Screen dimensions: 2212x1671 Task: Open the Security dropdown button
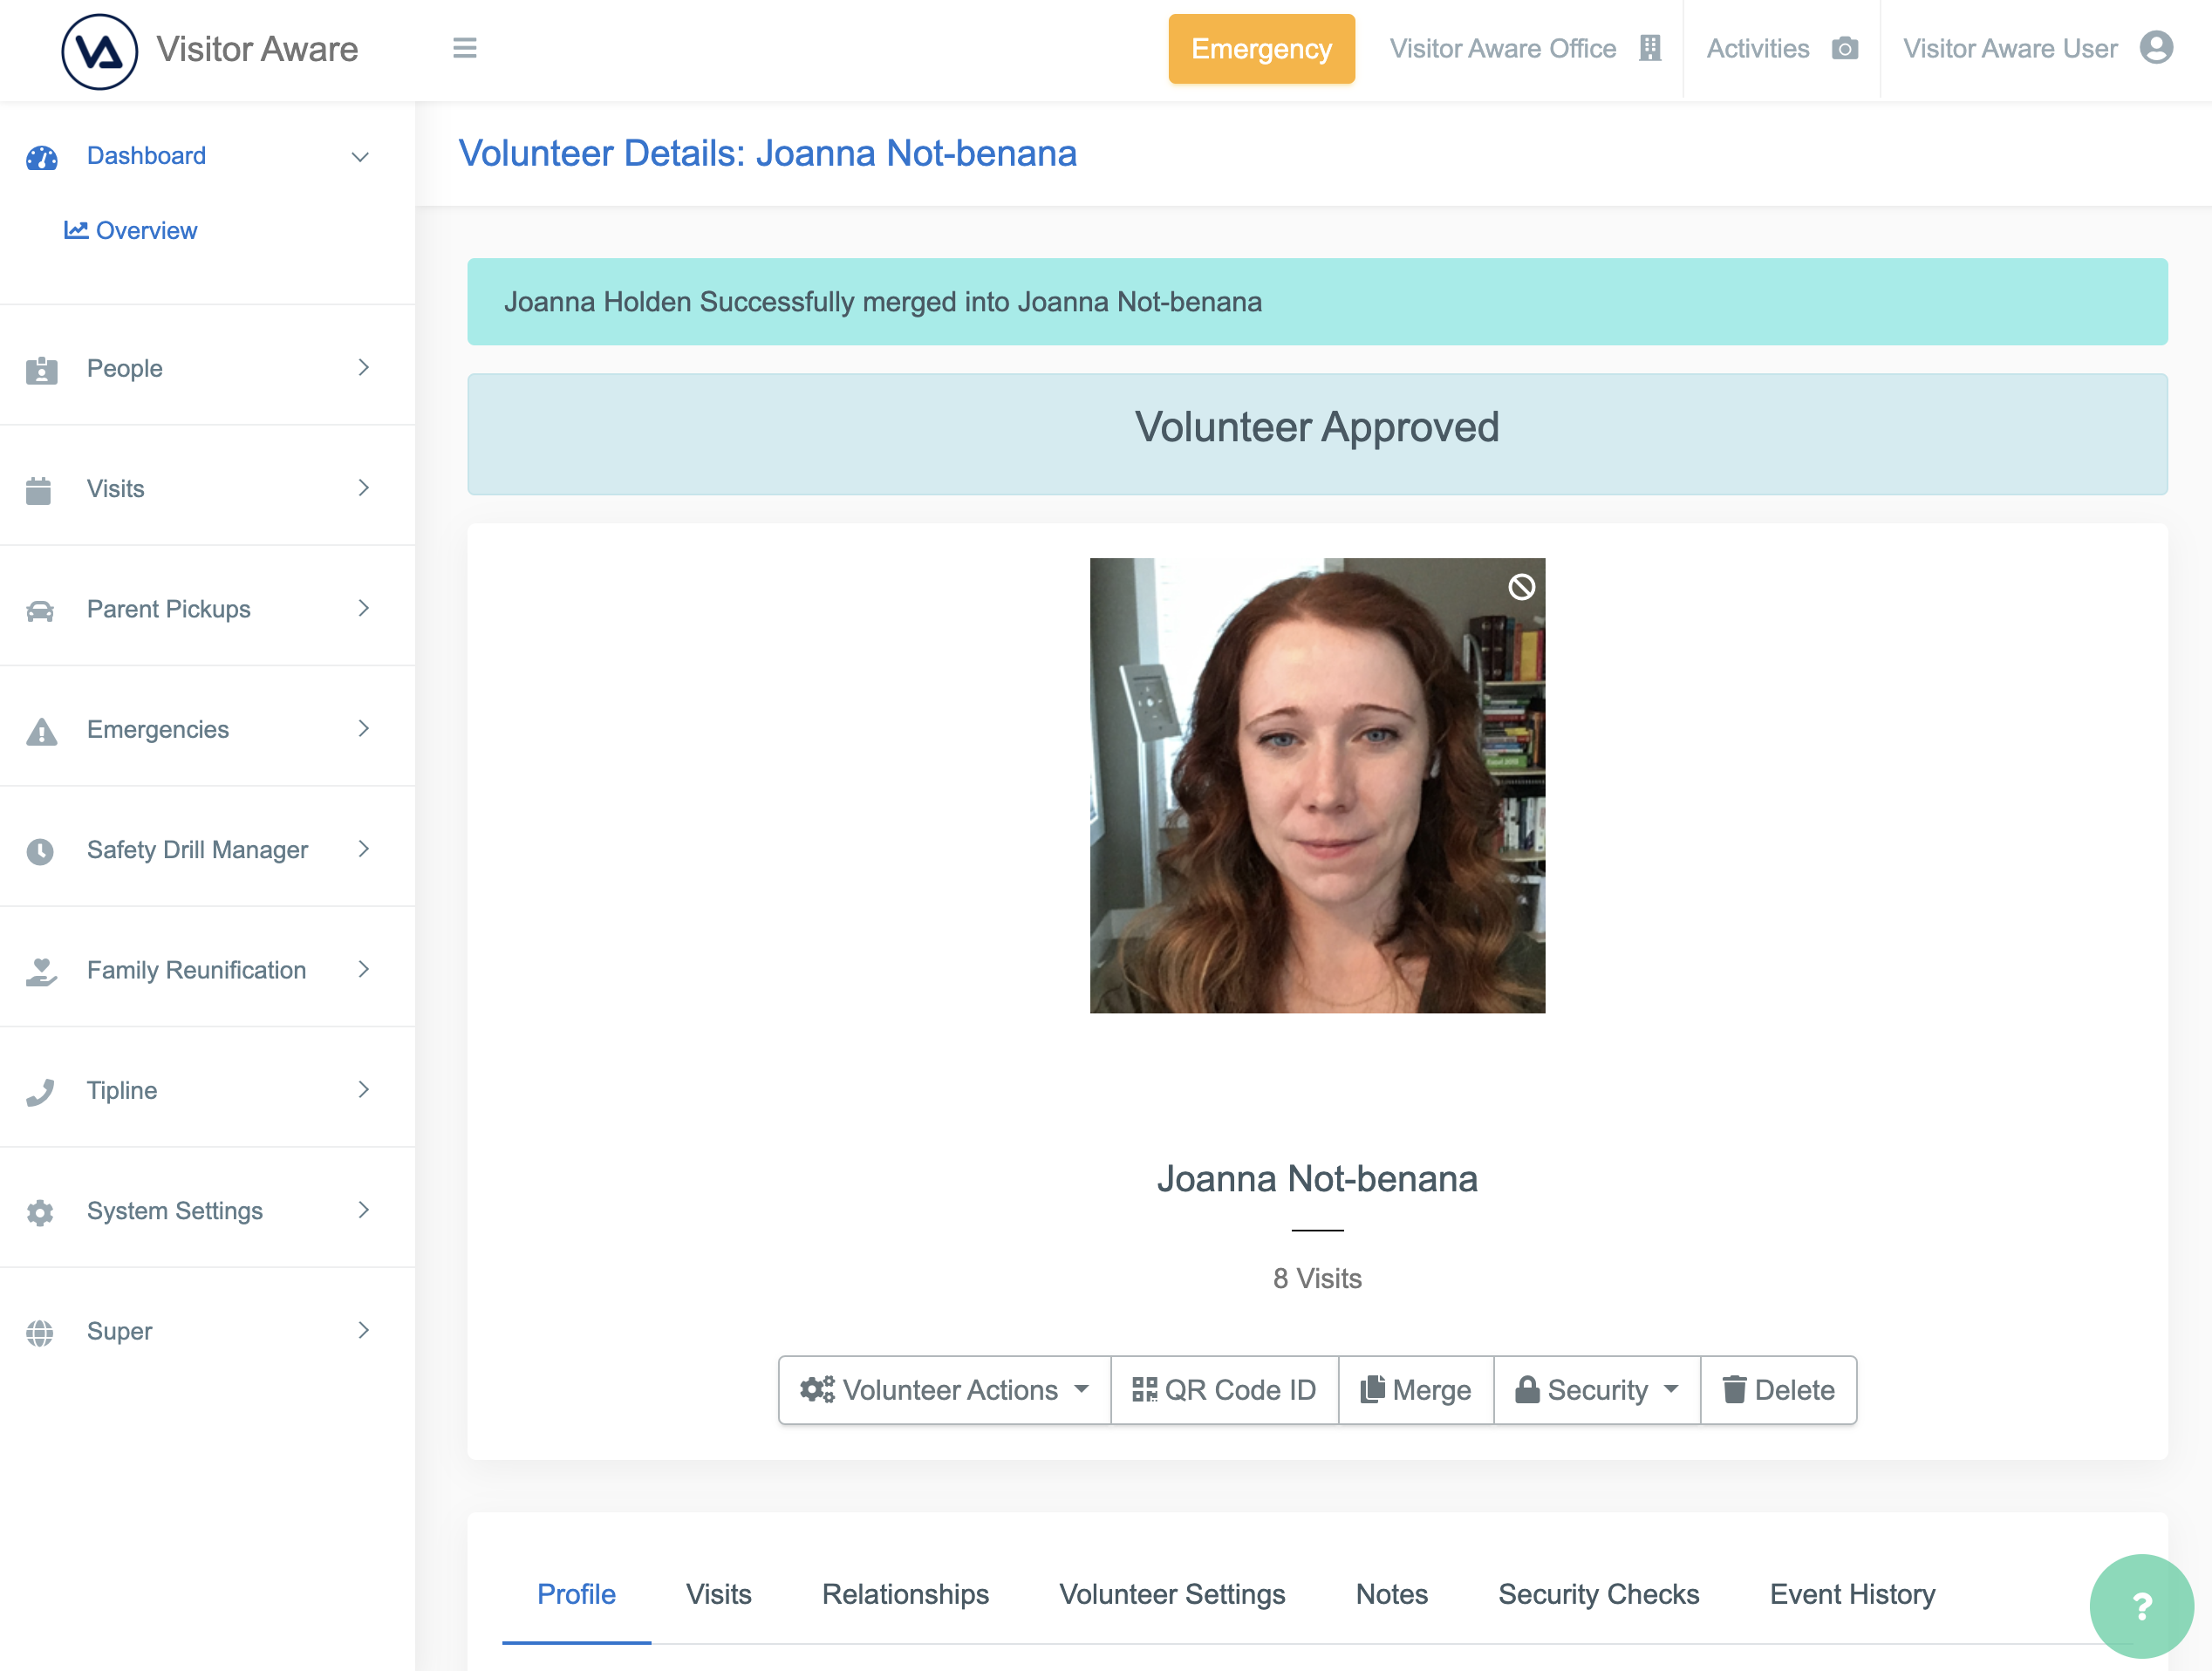coord(1596,1389)
